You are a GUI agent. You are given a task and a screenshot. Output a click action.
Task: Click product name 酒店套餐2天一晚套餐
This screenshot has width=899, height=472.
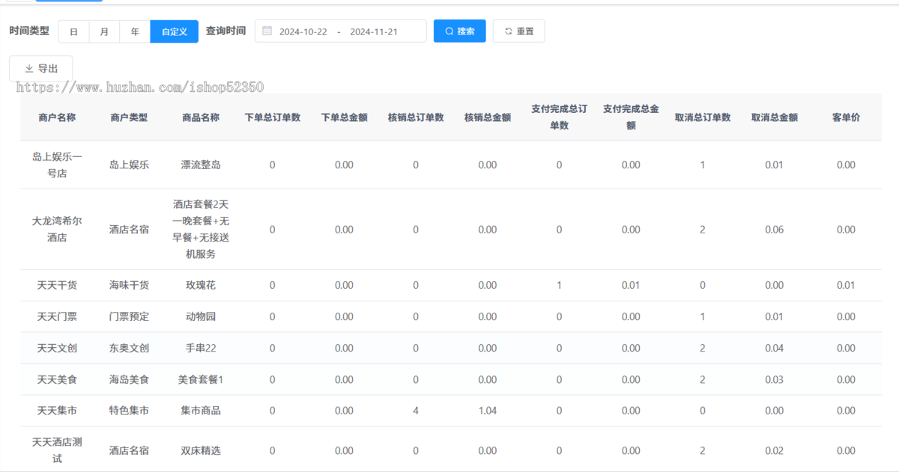[201, 230]
